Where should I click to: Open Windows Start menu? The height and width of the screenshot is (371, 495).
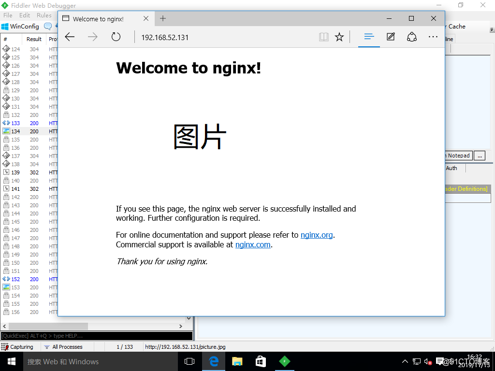point(12,361)
